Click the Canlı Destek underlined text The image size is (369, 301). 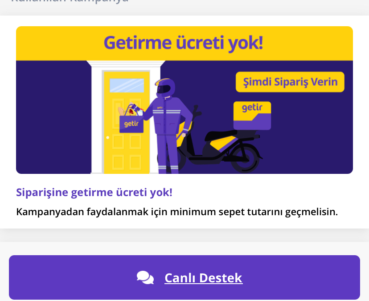(204, 278)
